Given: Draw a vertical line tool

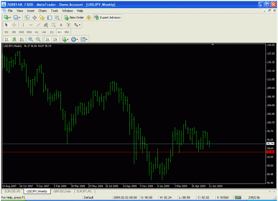Looking at the screenshot, I should [23, 25].
